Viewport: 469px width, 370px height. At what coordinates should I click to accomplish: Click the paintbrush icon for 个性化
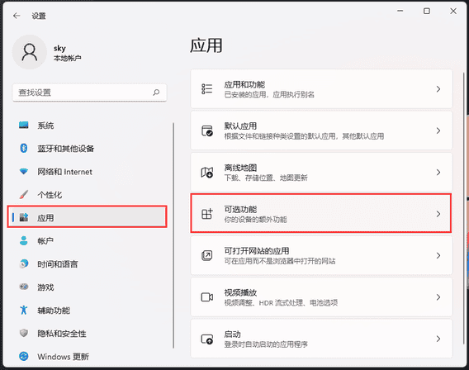[x=24, y=195]
